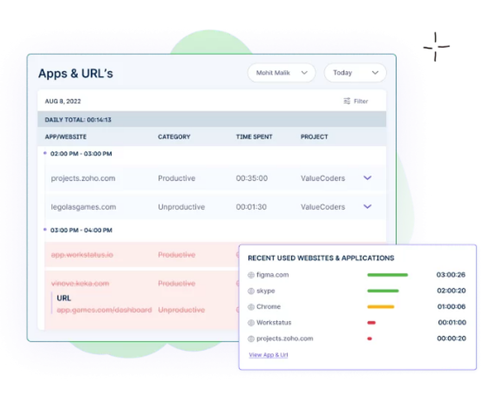The height and width of the screenshot is (401, 503).
Task: Click the Productive label for app.workstatus.io
Action: click(x=177, y=255)
